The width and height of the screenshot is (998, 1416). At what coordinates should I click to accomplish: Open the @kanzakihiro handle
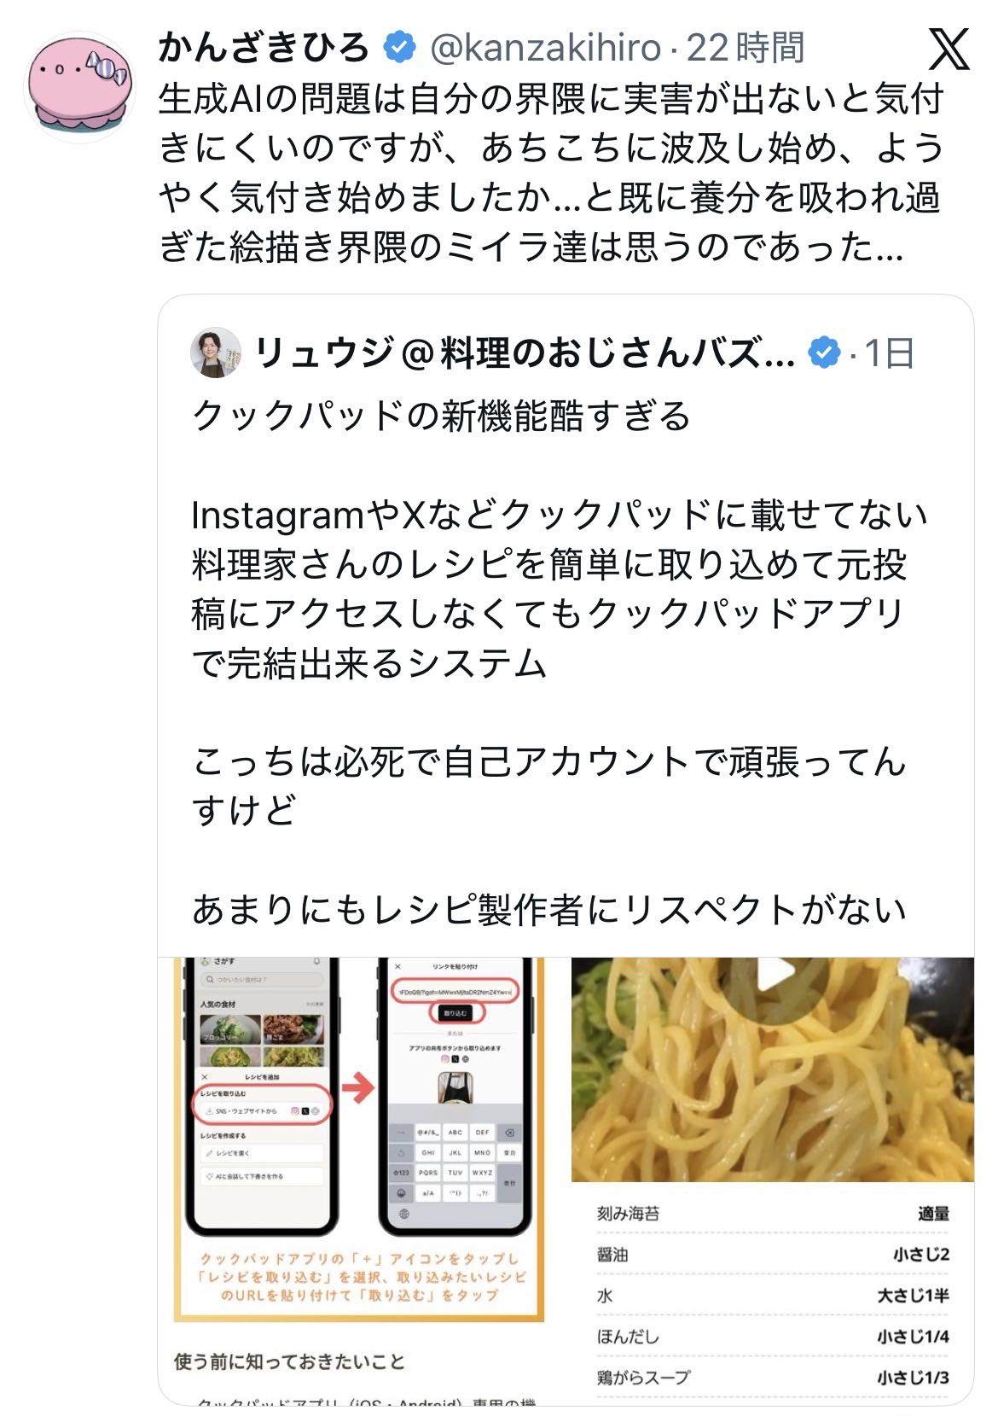546,48
